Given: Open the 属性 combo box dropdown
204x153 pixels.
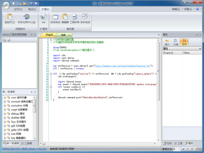Looking at the screenshot, I should tap(200, 49).
